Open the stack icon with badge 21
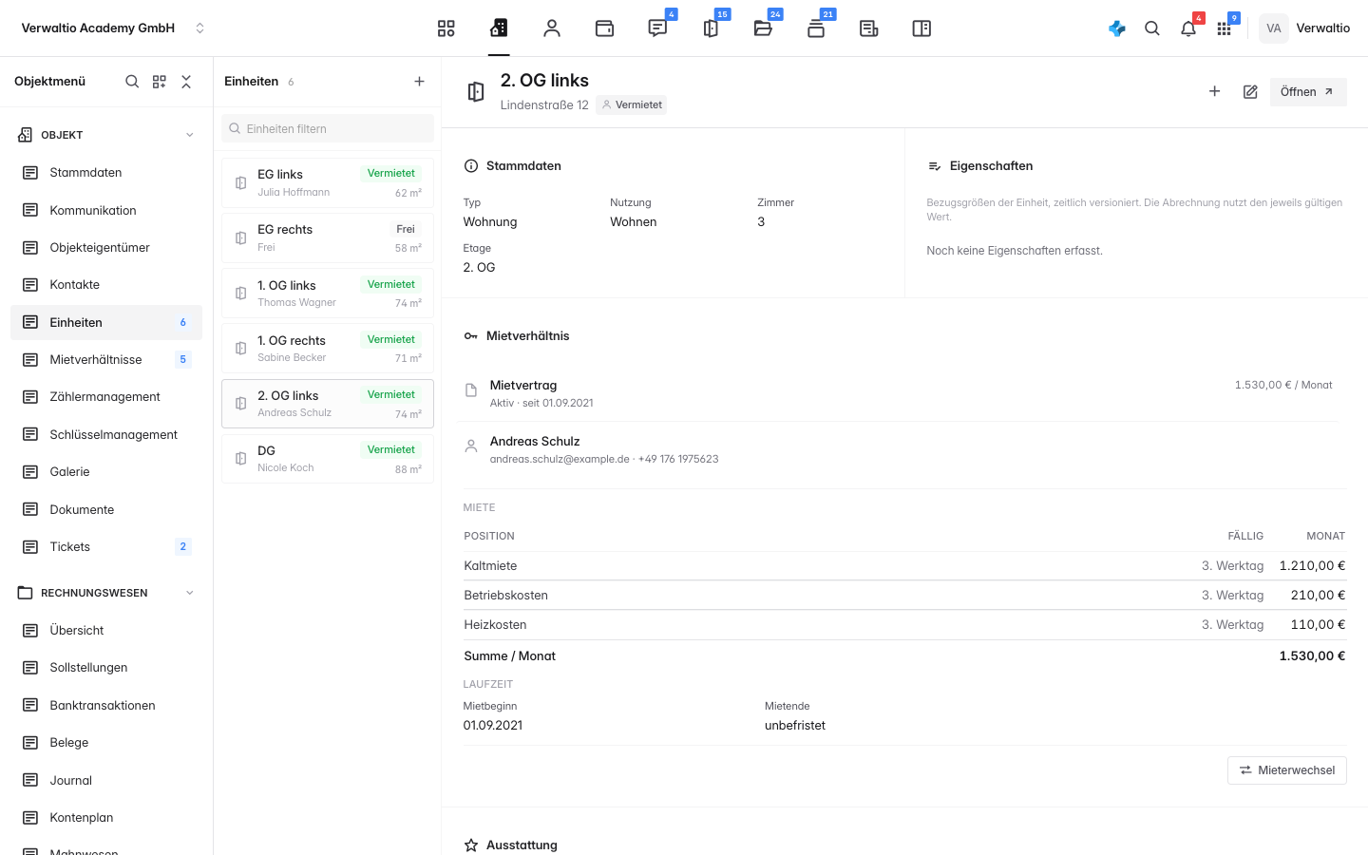 [816, 28]
